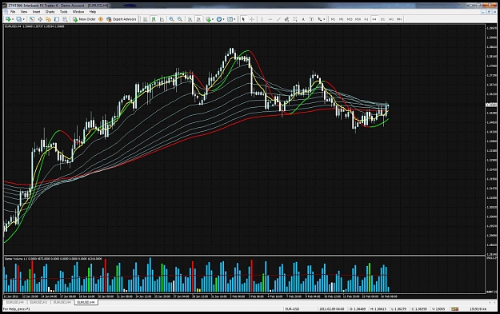
Task: Click the V: 13065 volume status entry
Action: tap(438, 309)
